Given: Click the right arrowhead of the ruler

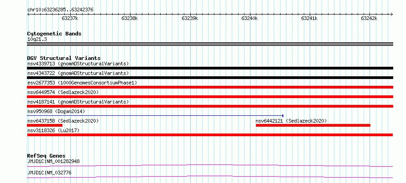Looking at the screenshot, I should [392, 15].
